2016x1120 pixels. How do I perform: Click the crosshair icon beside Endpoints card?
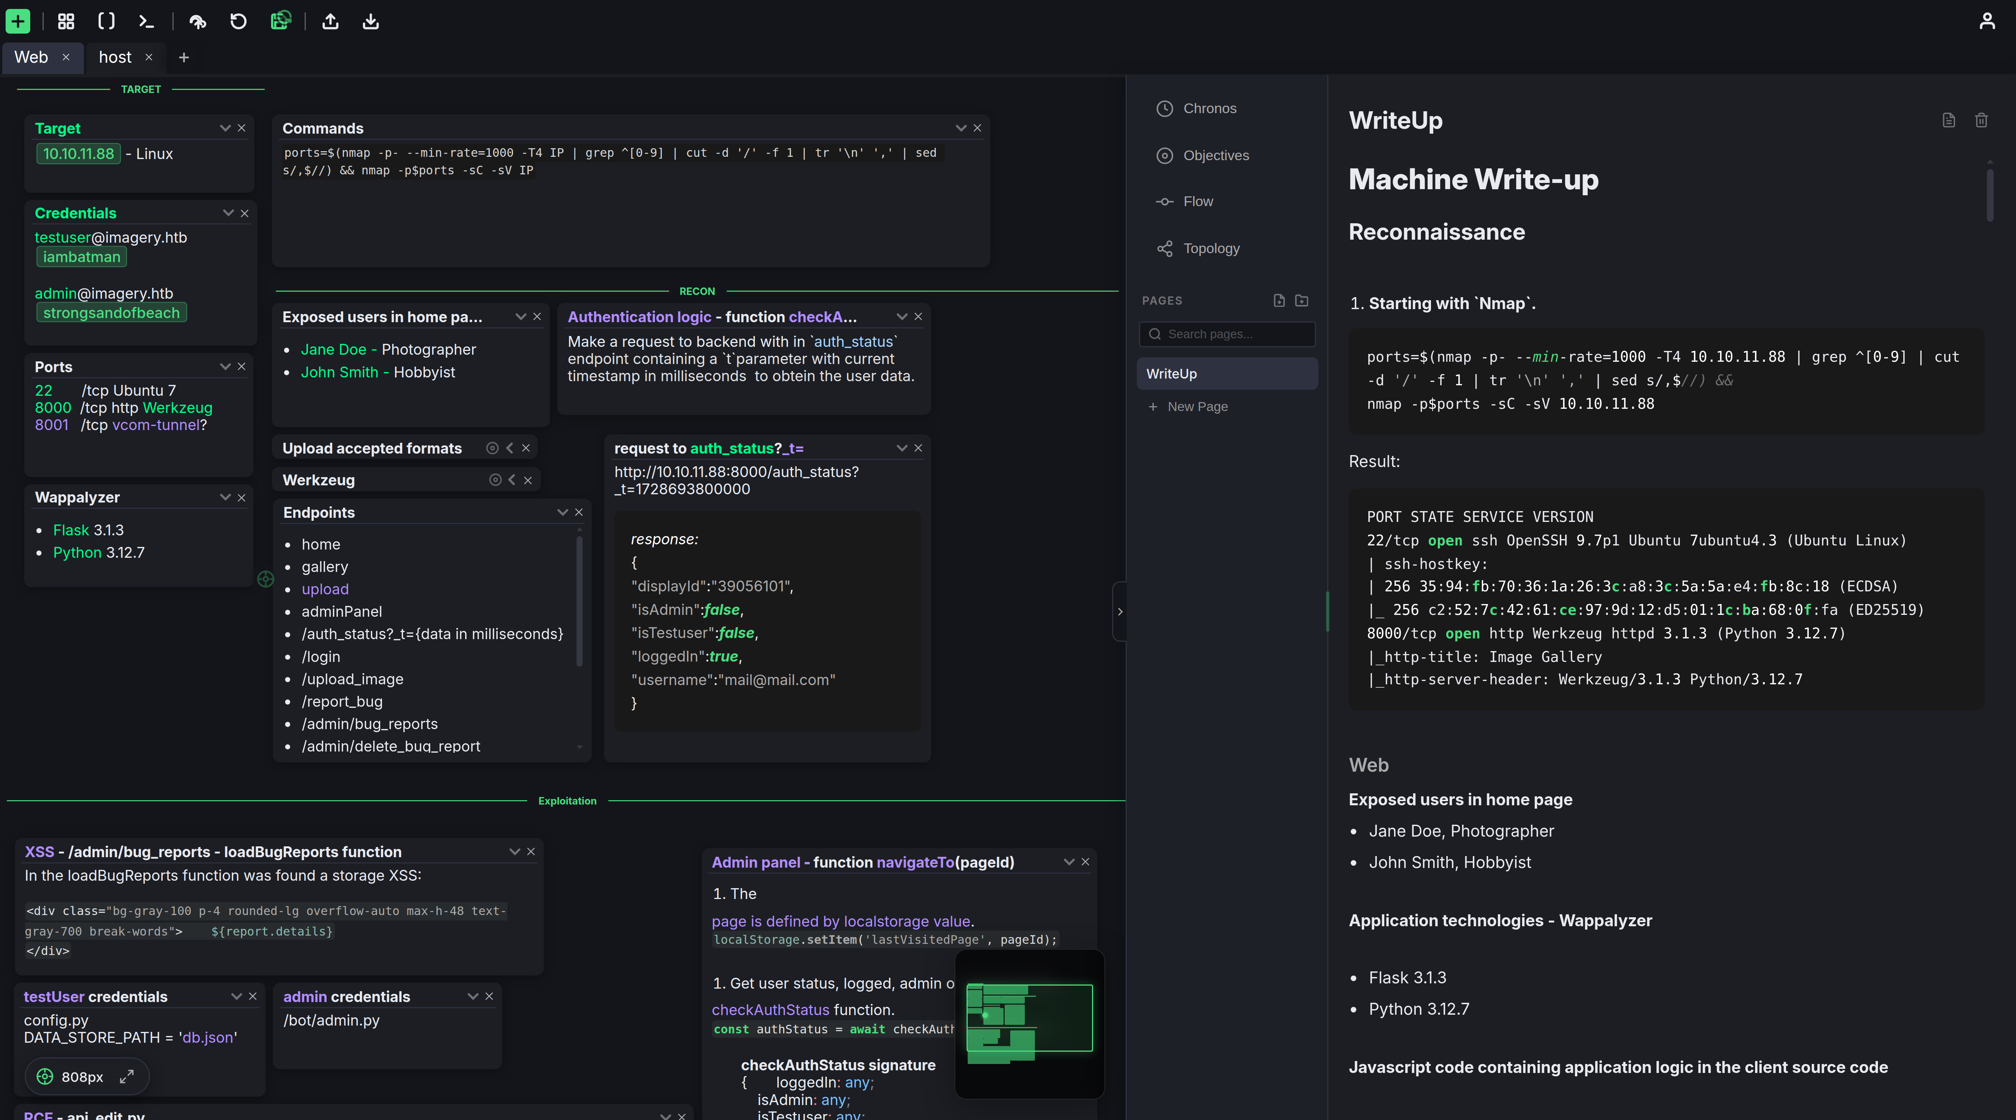coord(265,579)
